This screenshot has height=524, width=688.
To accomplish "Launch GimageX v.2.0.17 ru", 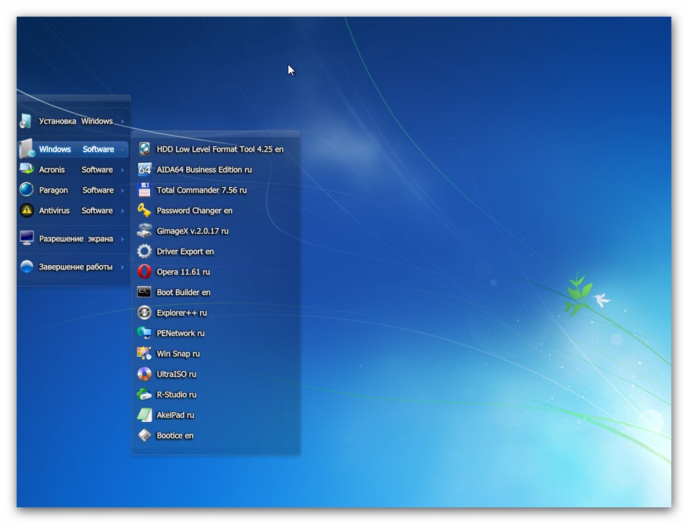I will coord(192,231).
